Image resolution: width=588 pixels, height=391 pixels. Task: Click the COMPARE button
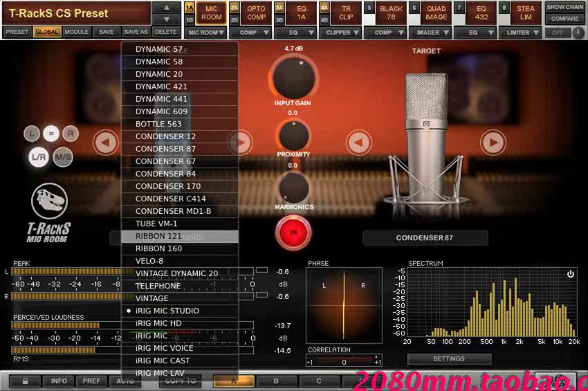tap(564, 19)
